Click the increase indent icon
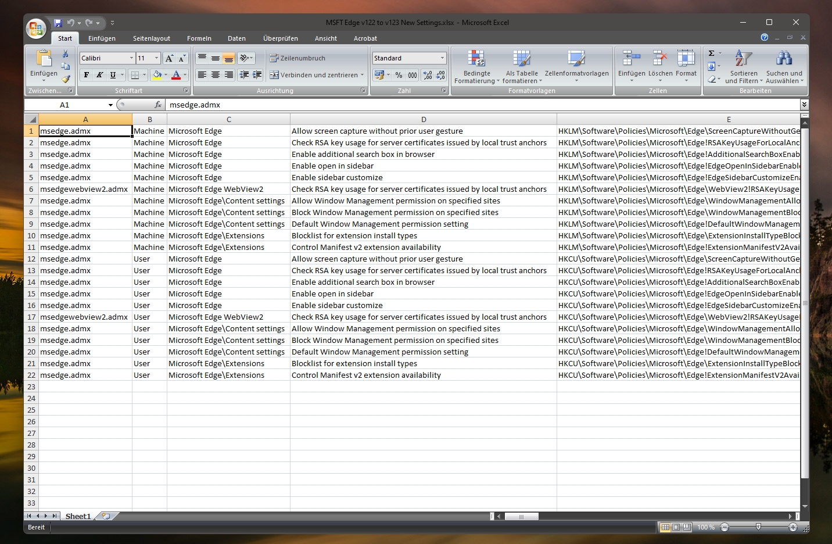The image size is (832, 544). click(x=257, y=75)
